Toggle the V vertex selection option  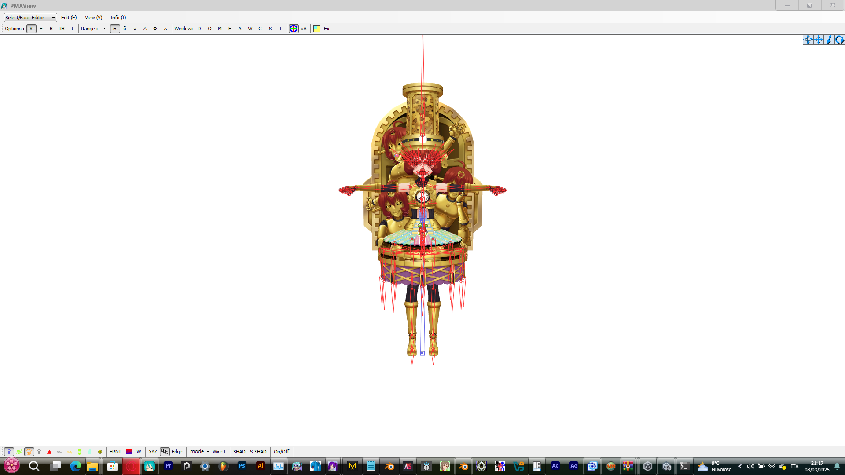click(x=31, y=29)
